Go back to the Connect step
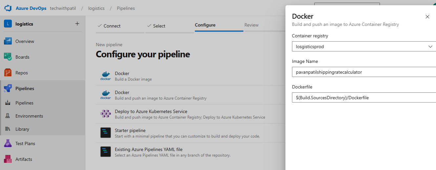This screenshot has height=170, width=436. pos(112,26)
